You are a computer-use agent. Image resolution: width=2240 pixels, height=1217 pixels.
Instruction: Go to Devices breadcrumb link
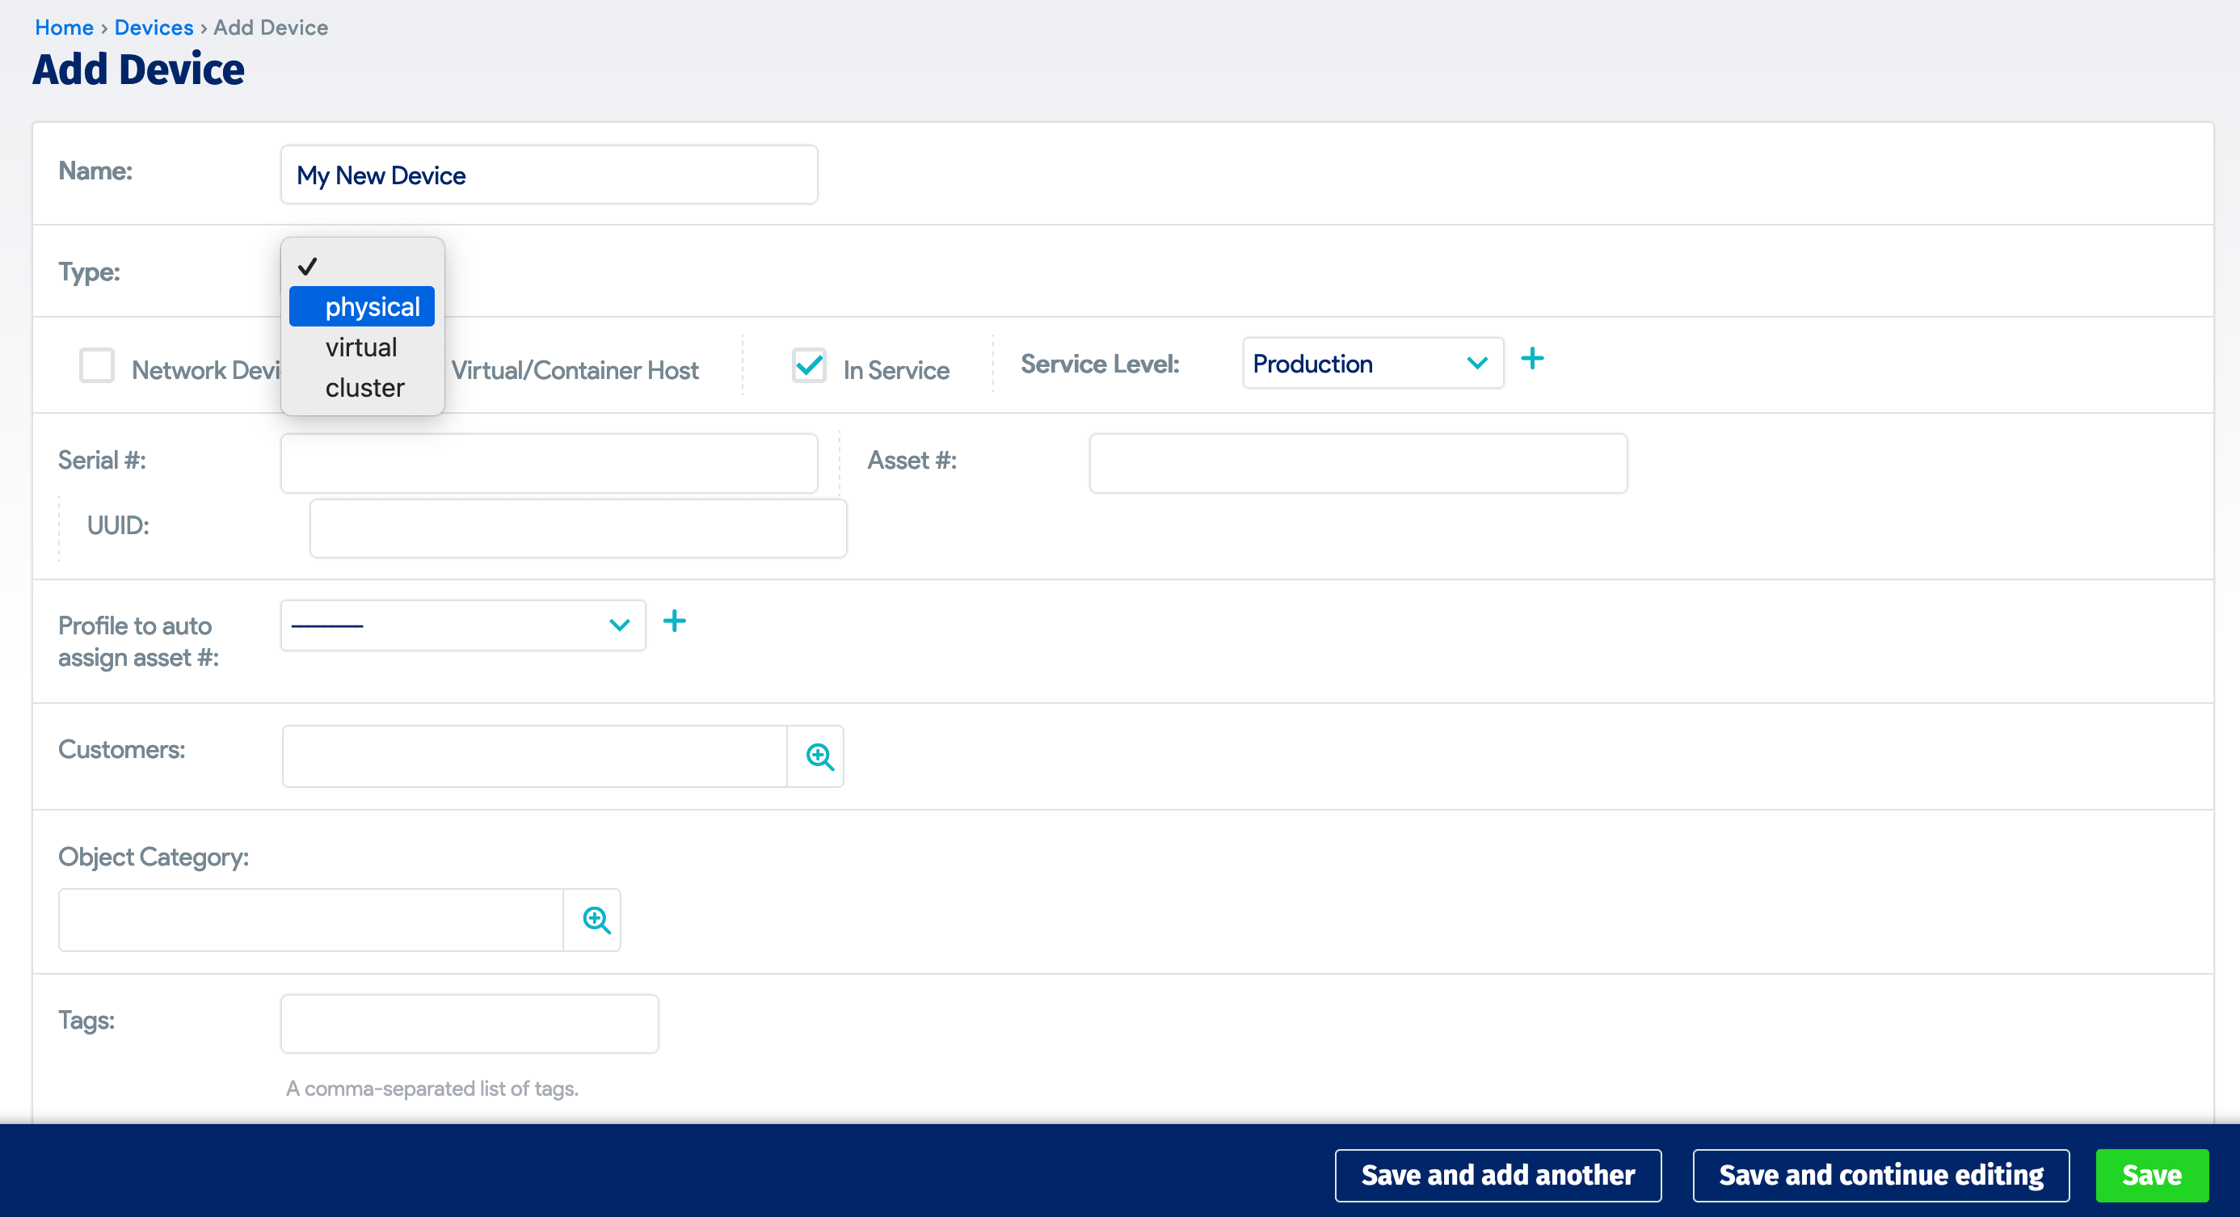154,27
